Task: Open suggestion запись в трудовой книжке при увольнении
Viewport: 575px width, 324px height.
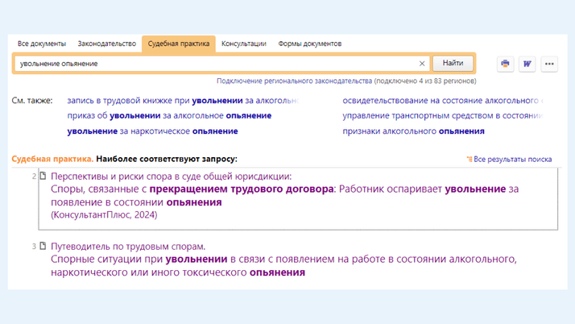Action: (183, 101)
